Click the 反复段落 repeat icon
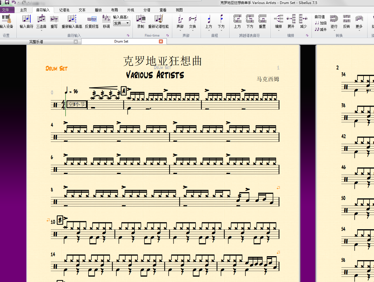The image size is (374, 282). click(x=92, y=21)
